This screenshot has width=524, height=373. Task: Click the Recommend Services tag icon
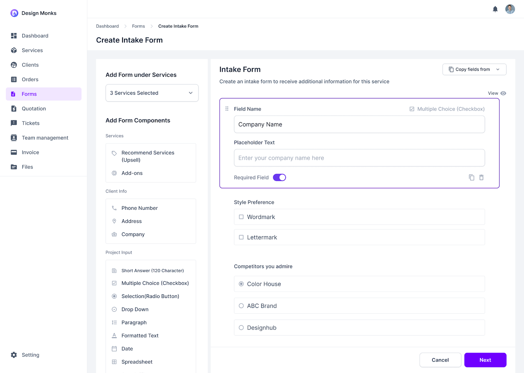click(114, 153)
